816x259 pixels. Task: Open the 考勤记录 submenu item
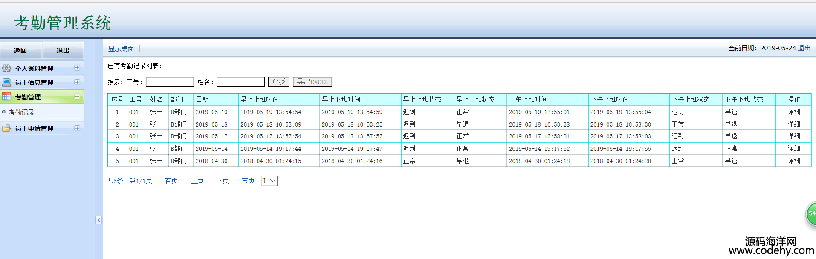(21, 112)
